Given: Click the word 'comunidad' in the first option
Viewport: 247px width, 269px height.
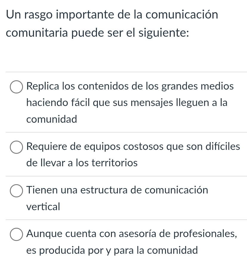Looking at the screenshot, I should point(52,119).
